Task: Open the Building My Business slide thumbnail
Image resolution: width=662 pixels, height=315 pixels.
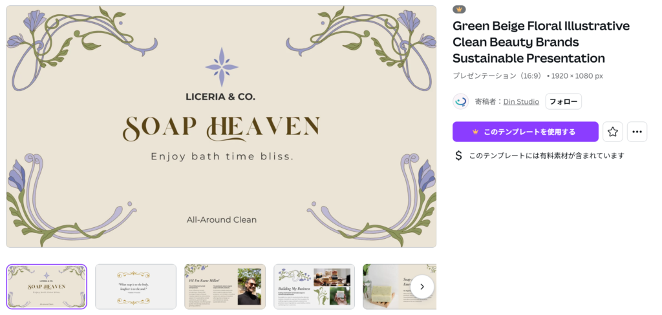Action: pyautogui.click(x=314, y=287)
